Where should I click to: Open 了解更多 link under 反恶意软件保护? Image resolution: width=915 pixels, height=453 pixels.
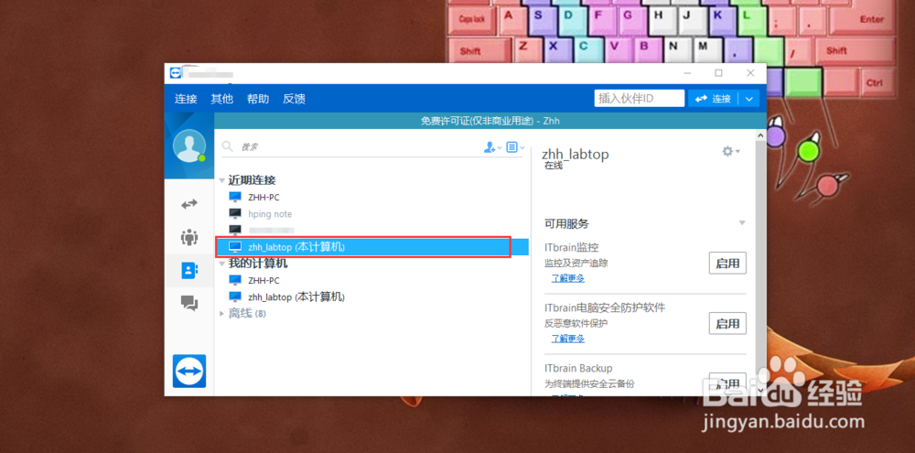(x=568, y=339)
